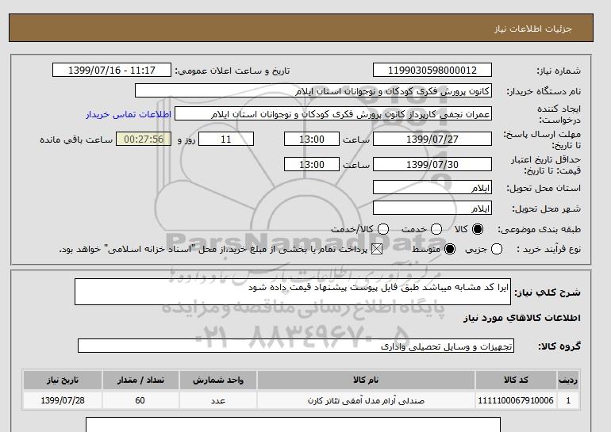Click the buyer organization name field
Image resolution: width=611 pixels, height=432 pixels.
tap(313, 90)
